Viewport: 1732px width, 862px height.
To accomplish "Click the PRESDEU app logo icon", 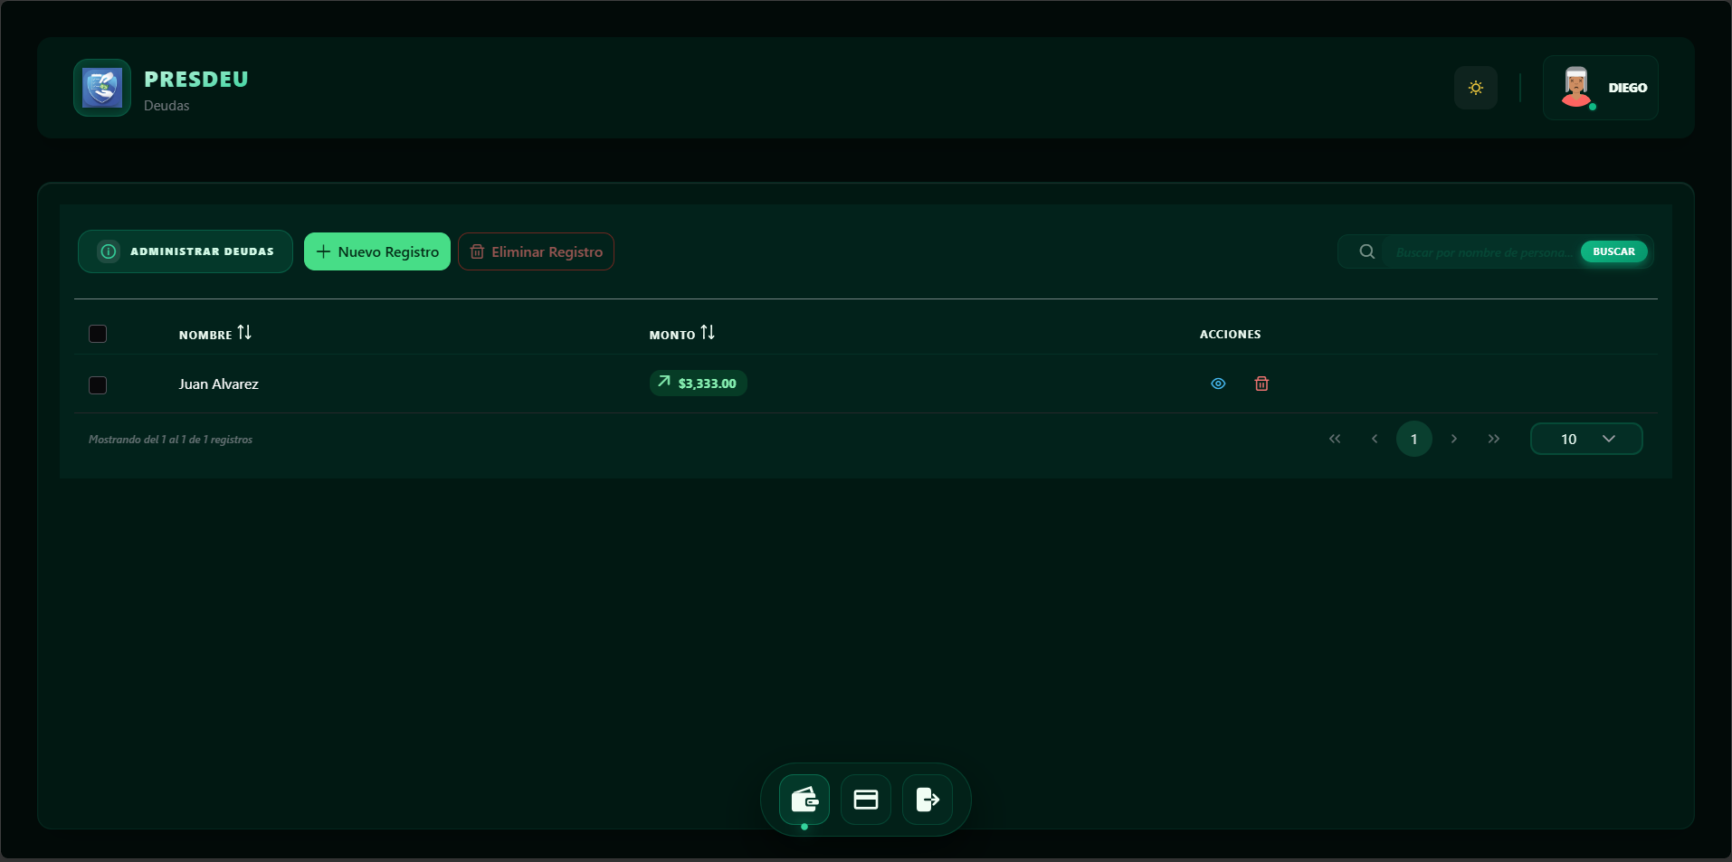I will 102,88.
